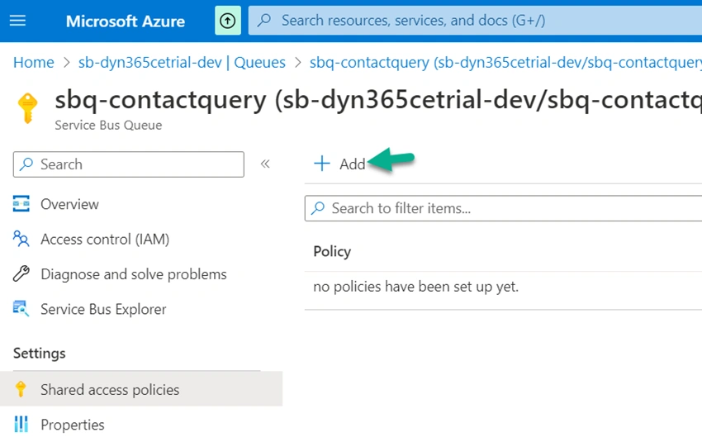Click the Microsoft Azure logo text

(126, 21)
